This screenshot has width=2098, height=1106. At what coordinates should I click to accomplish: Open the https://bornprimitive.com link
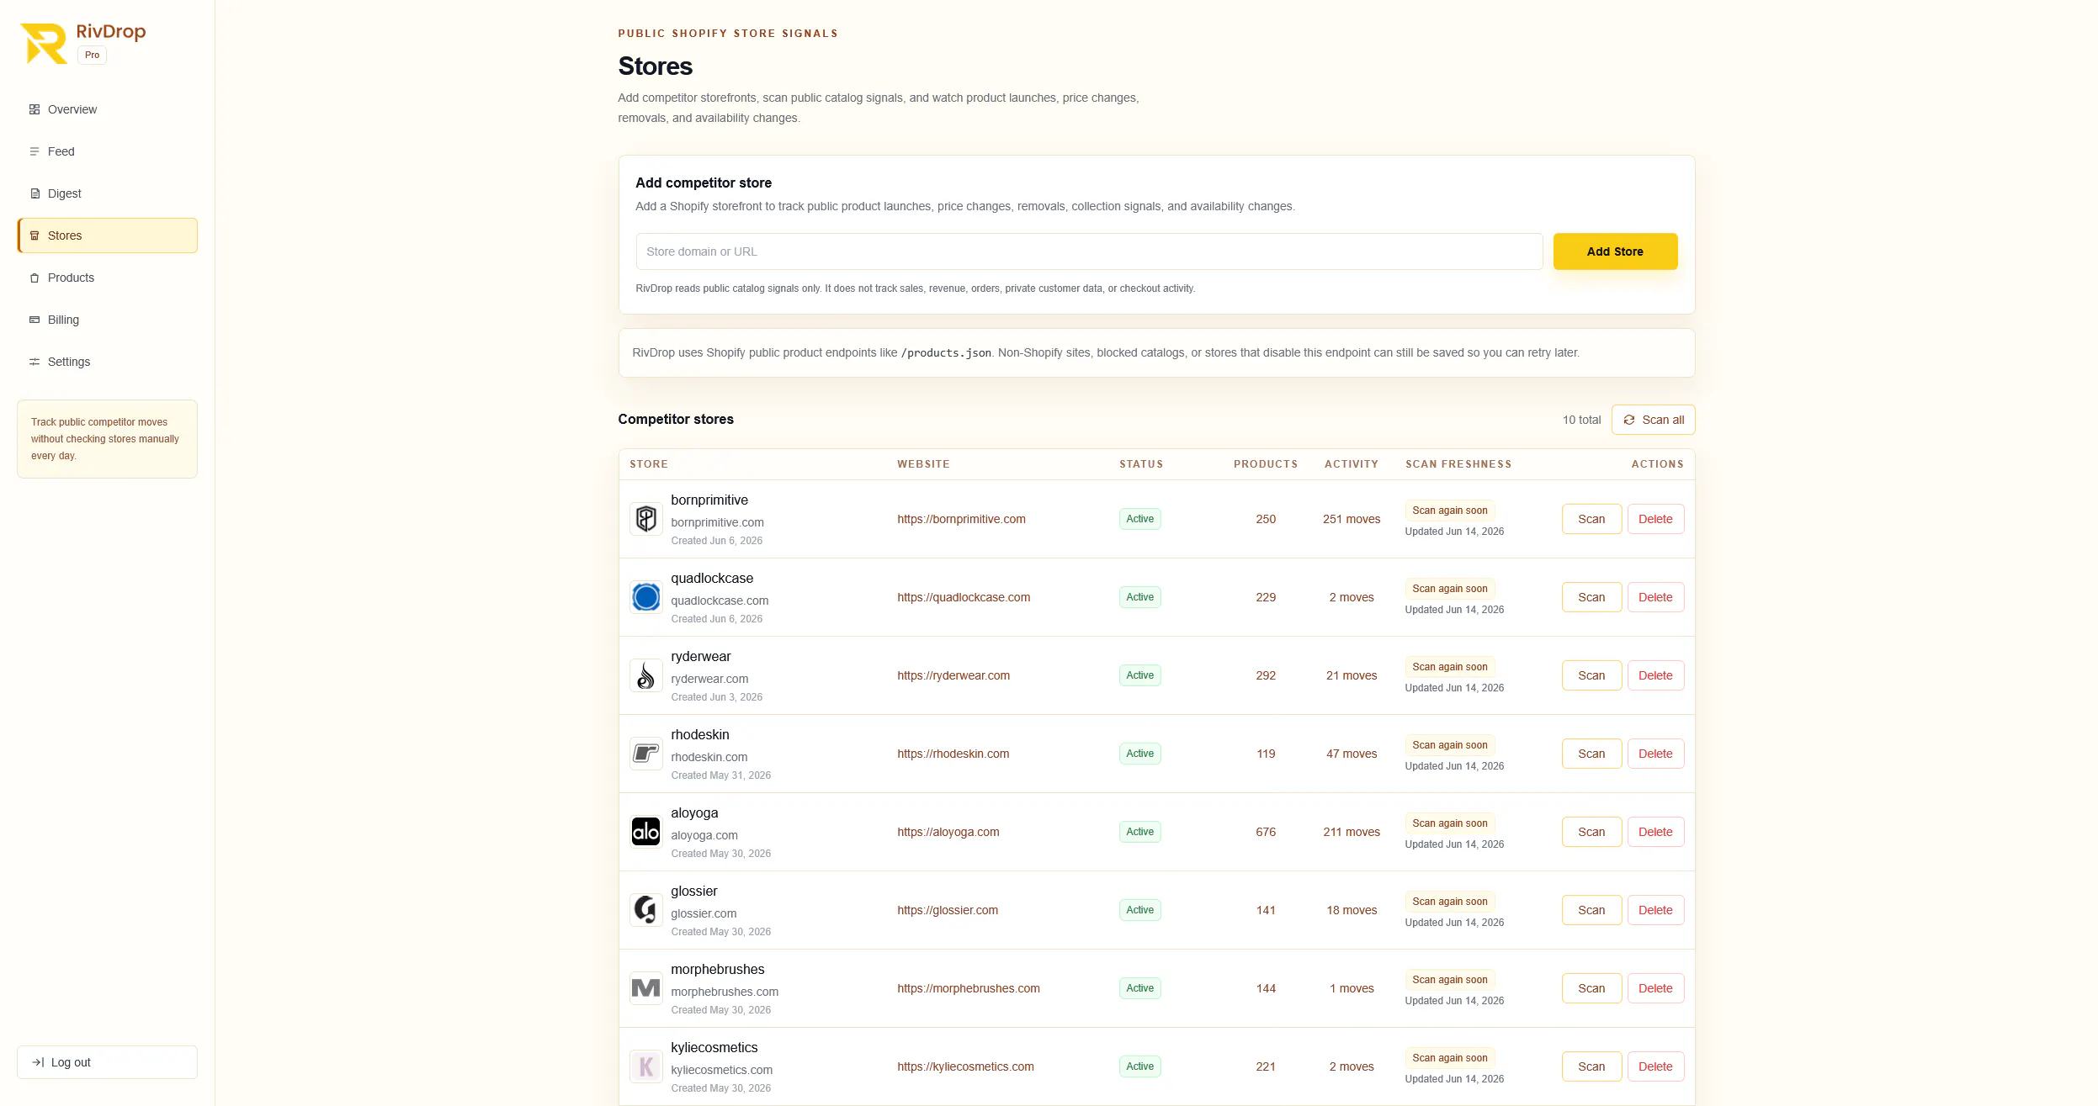961,519
